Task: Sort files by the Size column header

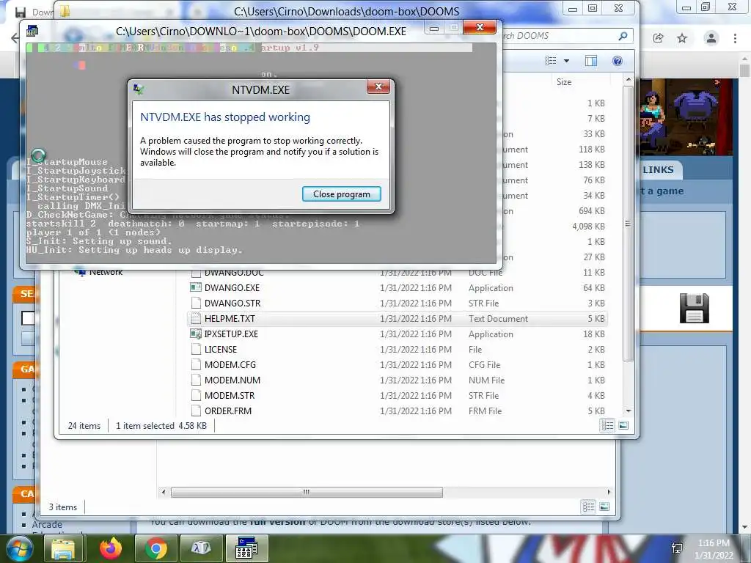Action: [x=564, y=82]
